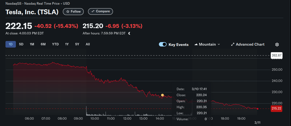This screenshot has width=291, height=126.
Task: Open the Mountain chart type dropdown
Action: pos(207,44)
